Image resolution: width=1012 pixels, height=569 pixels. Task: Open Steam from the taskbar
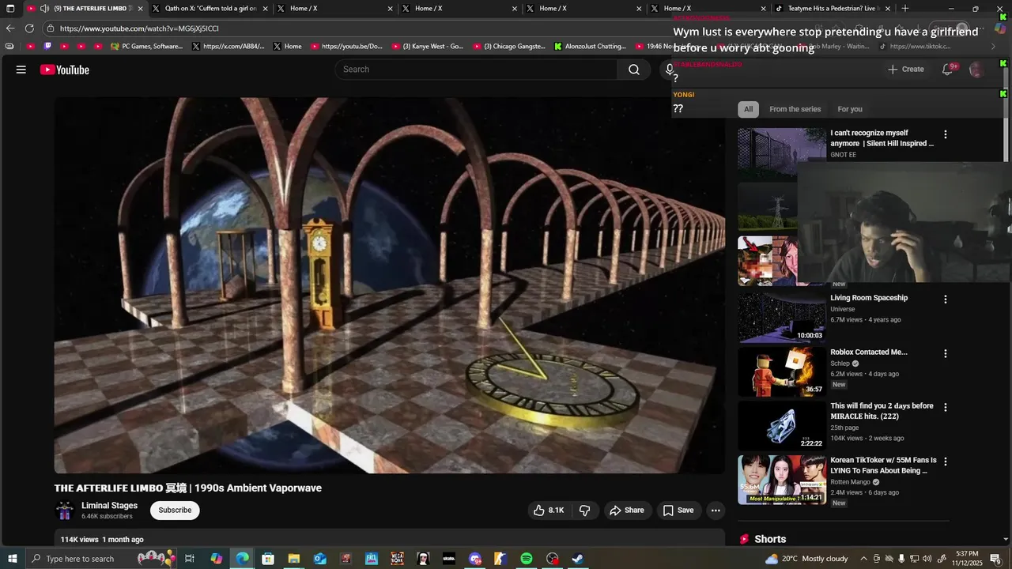click(578, 559)
